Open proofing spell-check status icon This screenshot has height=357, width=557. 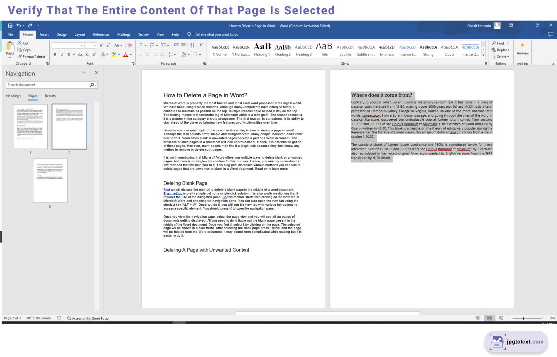pyautogui.click(x=59, y=318)
